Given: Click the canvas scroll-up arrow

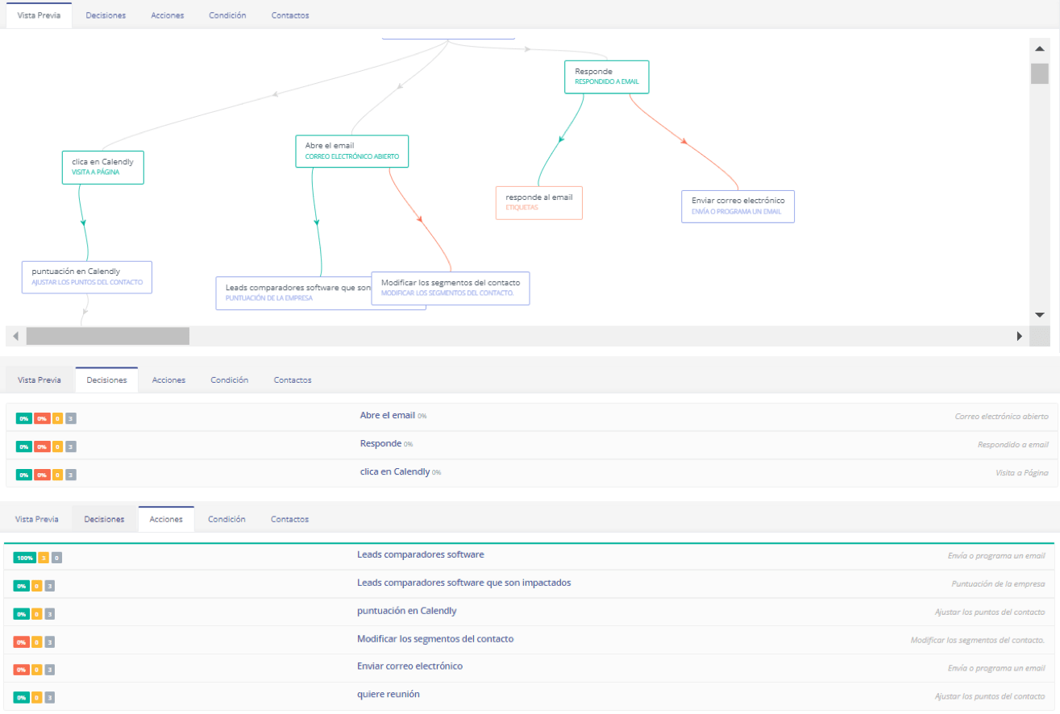Looking at the screenshot, I should click(1039, 49).
